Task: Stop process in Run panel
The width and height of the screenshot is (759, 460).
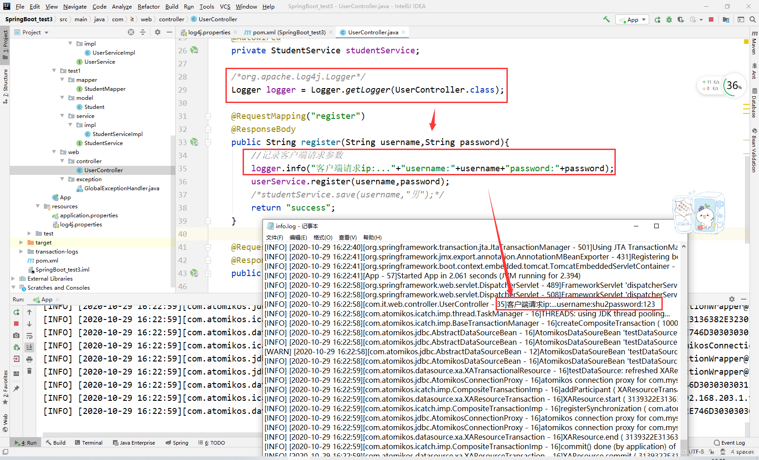Action: [16, 324]
